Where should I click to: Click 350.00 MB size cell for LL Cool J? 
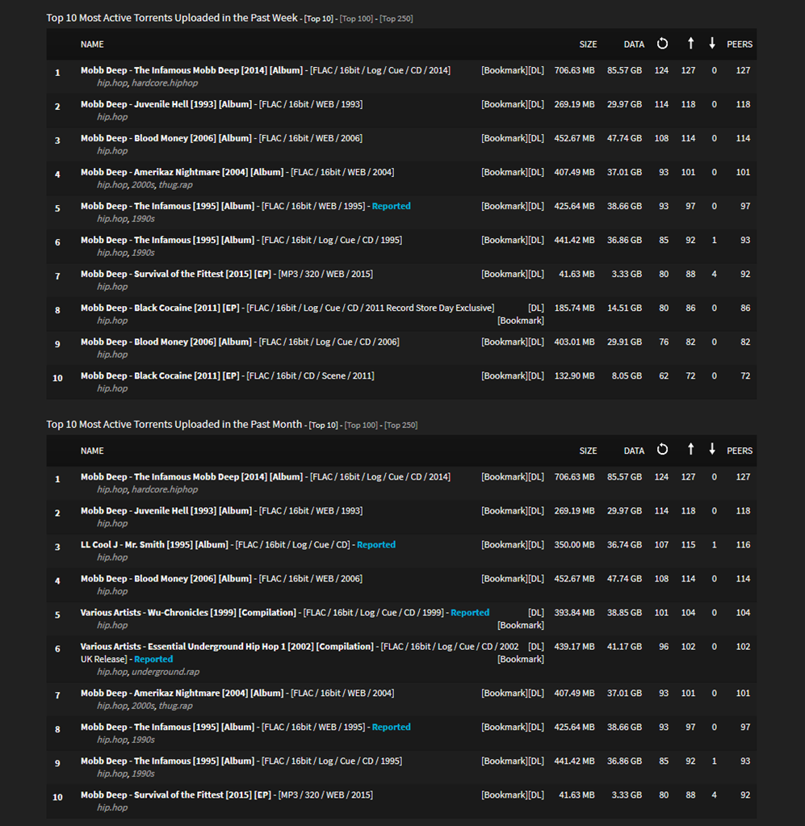(574, 545)
